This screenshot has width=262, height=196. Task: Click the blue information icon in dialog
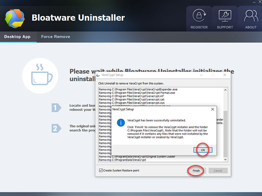tap(121, 123)
